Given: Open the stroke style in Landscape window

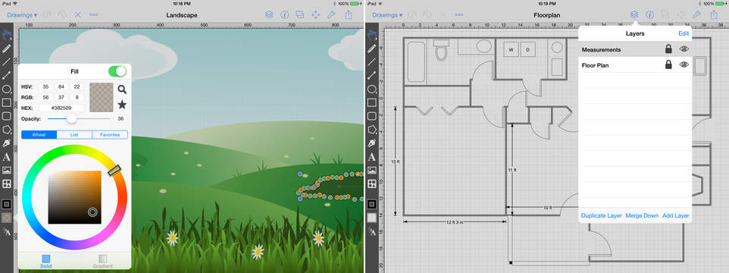Looking at the screenshot, I should pos(7,204).
